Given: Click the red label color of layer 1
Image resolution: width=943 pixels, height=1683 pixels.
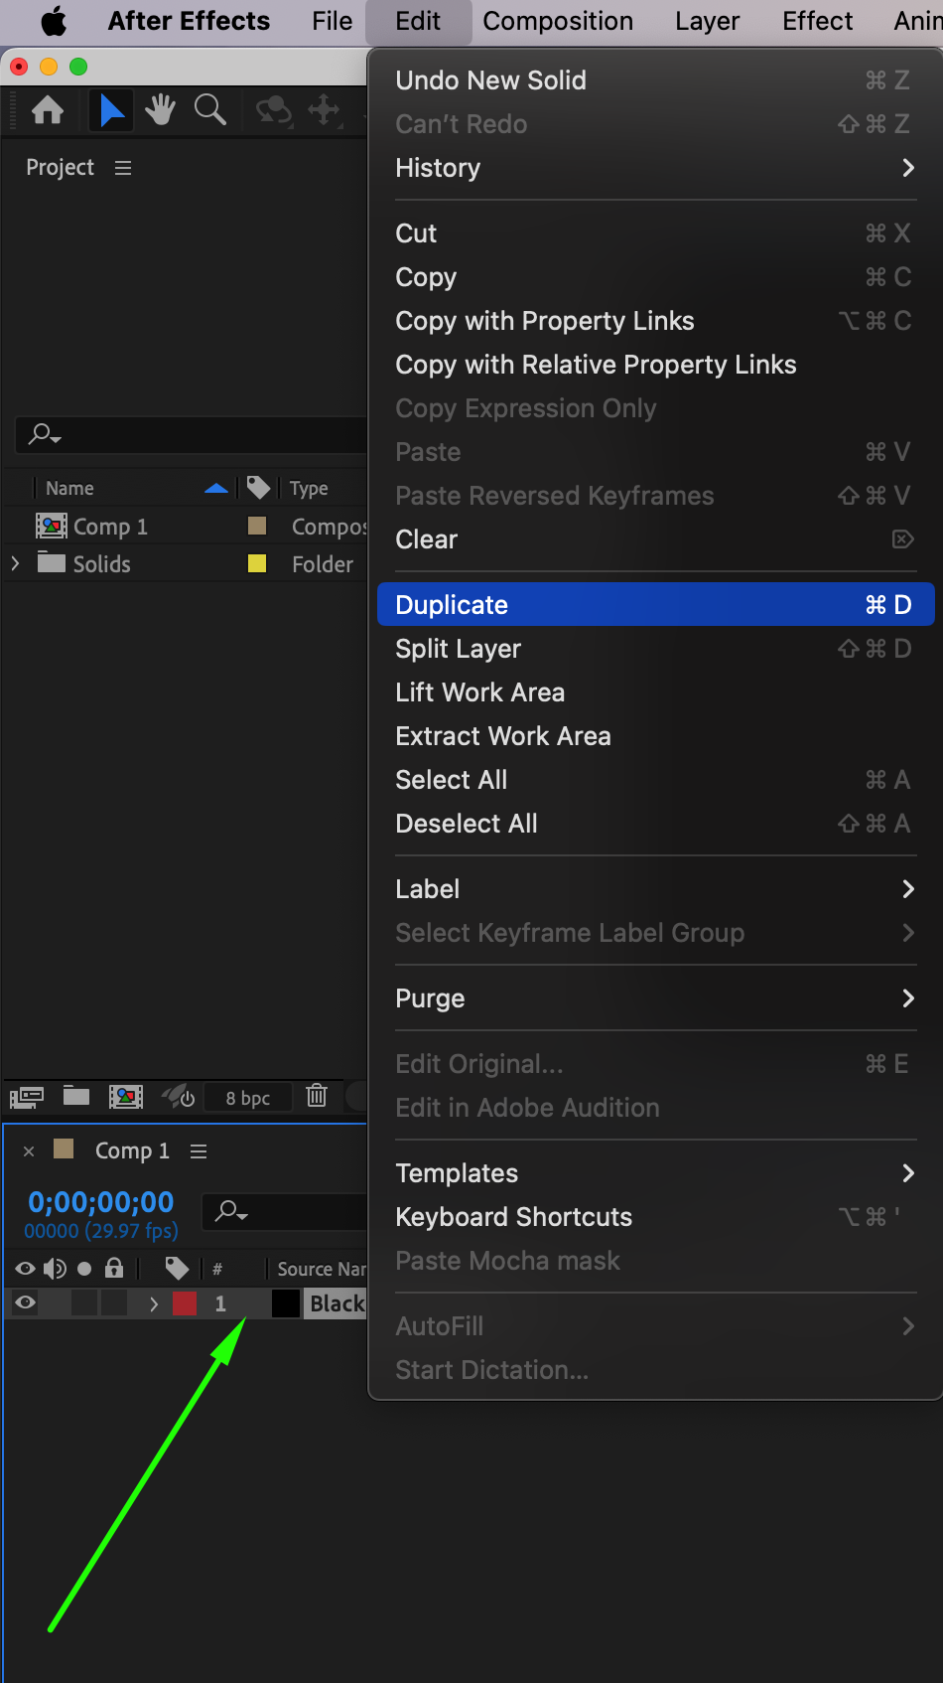Looking at the screenshot, I should (x=185, y=1303).
